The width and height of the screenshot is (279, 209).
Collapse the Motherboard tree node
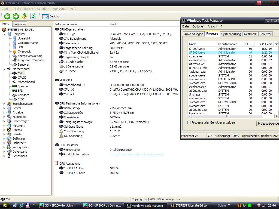[4, 69]
